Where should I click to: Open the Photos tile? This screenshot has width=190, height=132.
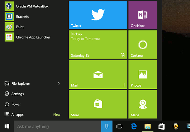143,74
